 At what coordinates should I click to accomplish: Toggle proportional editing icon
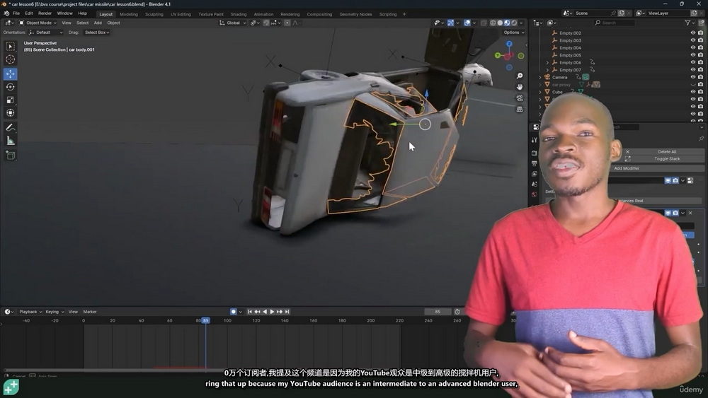(287, 23)
